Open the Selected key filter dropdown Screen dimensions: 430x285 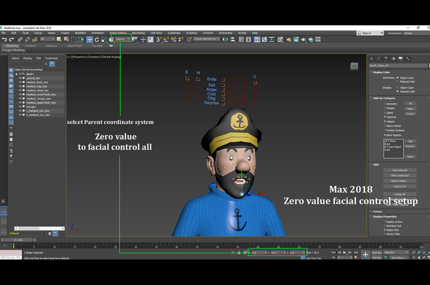pos(396,252)
